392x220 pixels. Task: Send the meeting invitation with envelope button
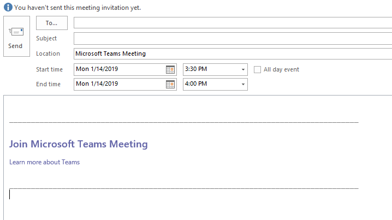tap(15, 36)
